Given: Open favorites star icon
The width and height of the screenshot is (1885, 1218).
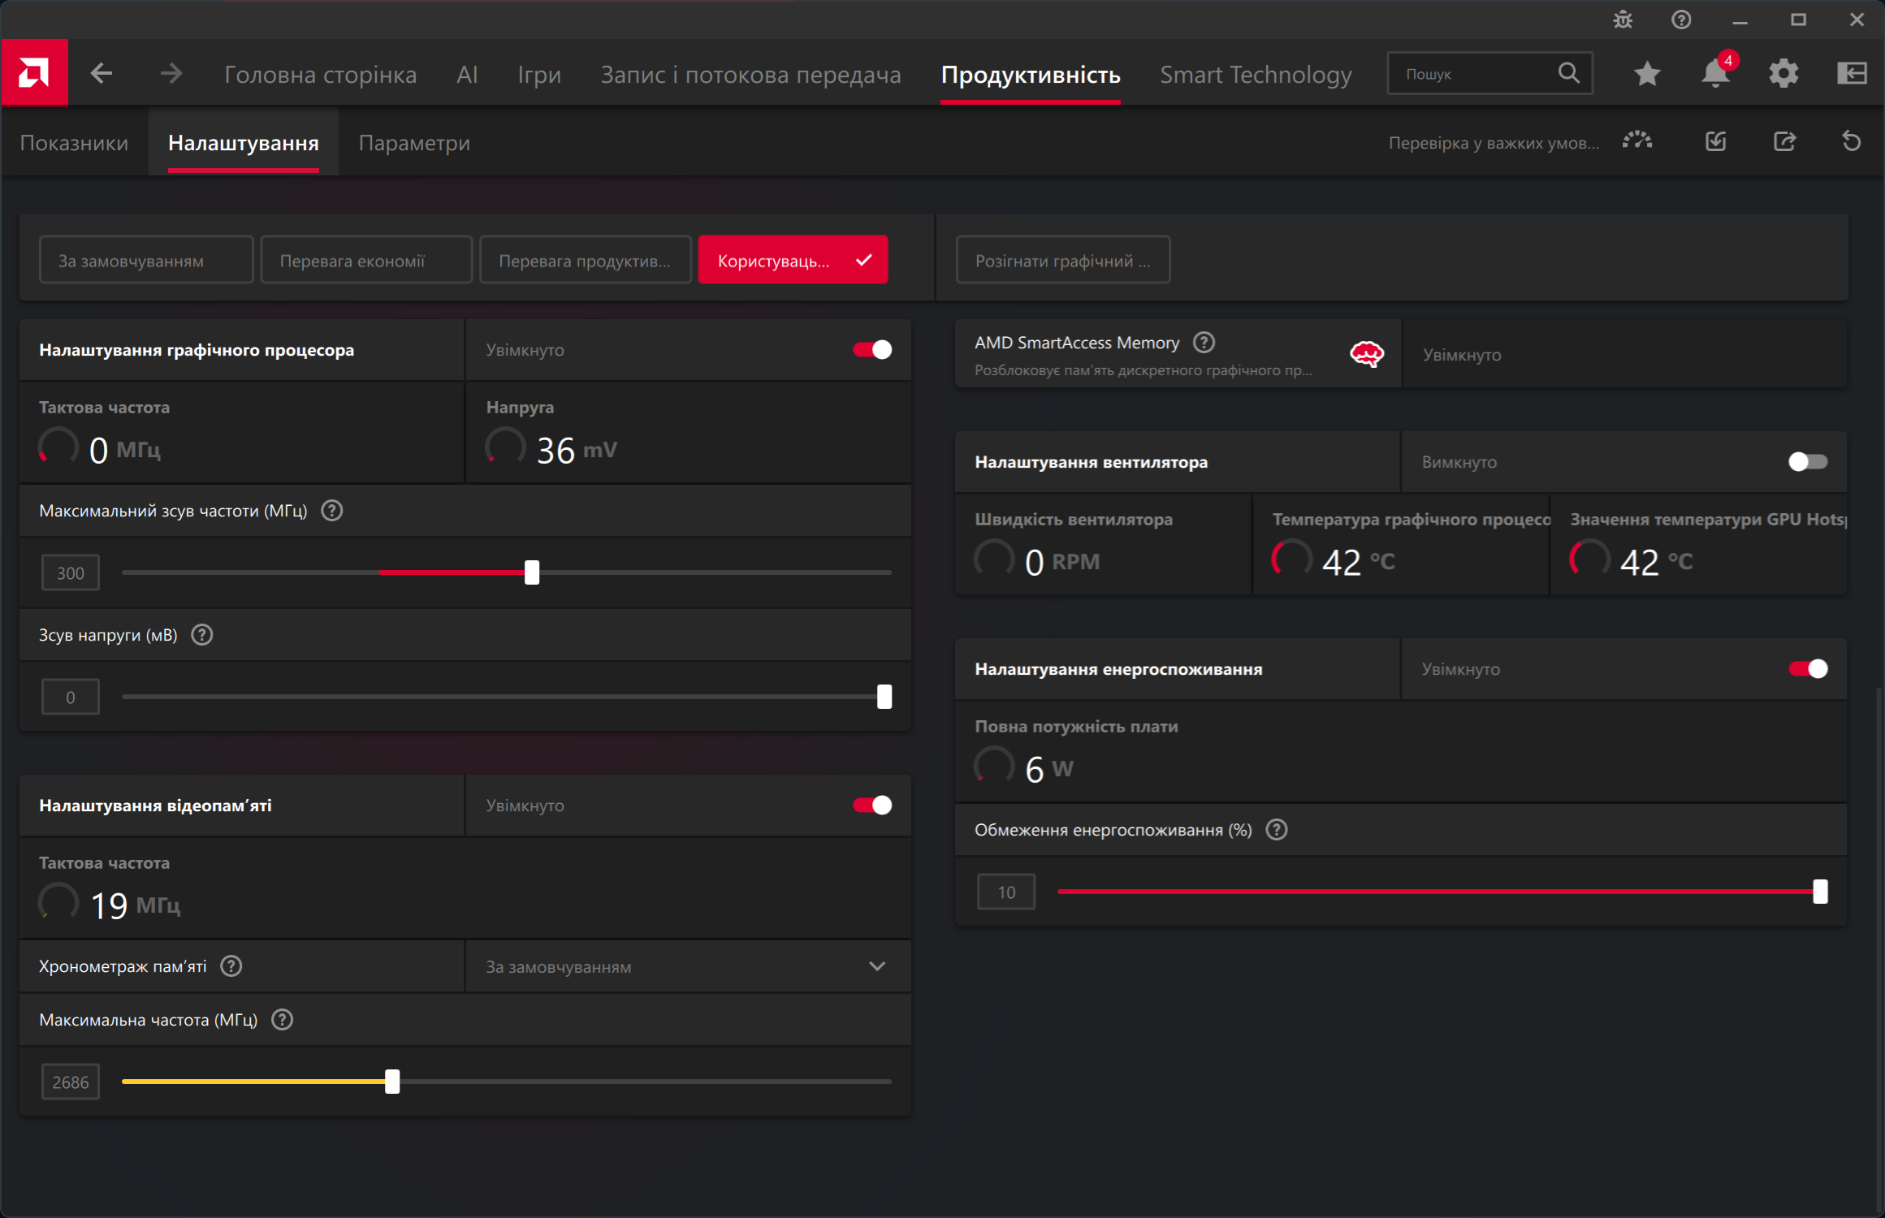Looking at the screenshot, I should tap(1647, 74).
